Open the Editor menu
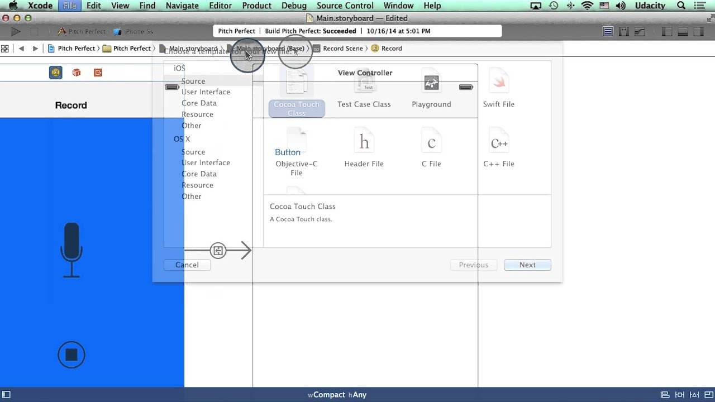The height and width of the screenshot is (402, 715). pyautogui.click(x=220, y=6)
